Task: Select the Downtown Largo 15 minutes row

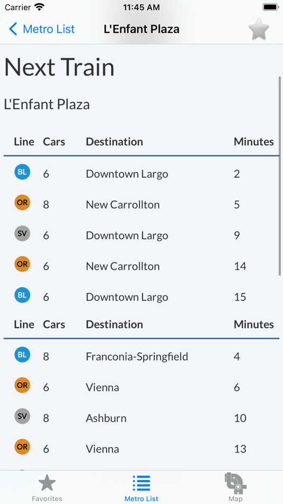Action: coord(141,297)
